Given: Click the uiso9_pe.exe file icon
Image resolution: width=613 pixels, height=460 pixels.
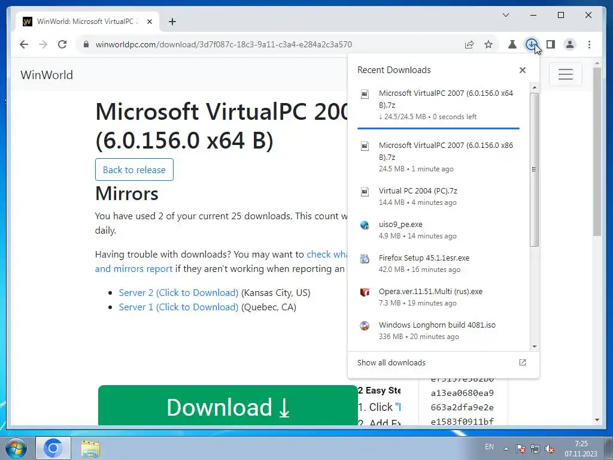Looking at the screenshot, I should point(365,225).
